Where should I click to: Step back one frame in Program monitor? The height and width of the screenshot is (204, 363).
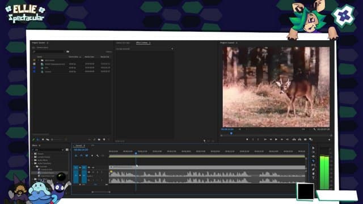point(271,139)
